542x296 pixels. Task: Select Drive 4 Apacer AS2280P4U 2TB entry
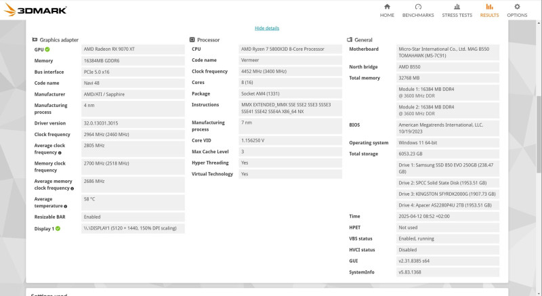[448, 205]
